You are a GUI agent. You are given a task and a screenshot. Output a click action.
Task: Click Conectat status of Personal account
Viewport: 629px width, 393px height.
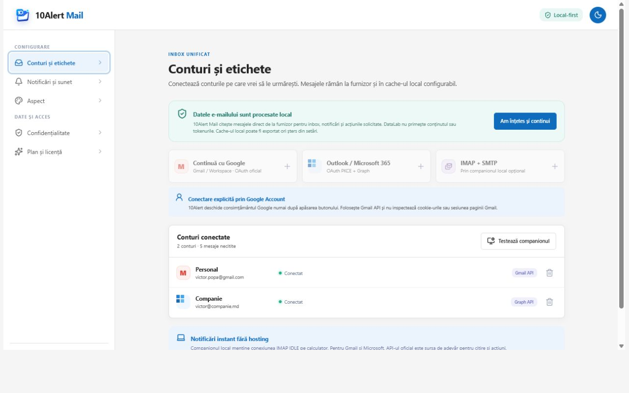click(290, 273)
